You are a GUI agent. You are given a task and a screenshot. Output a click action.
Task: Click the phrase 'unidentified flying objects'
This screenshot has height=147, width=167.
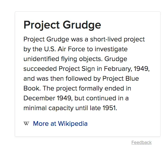63,59
